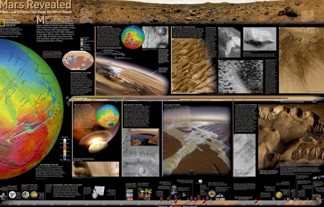Select the large rainbow topographic Mars globe
The height and width of the screenshot is (207, 324).
click(x=32, y=109)
